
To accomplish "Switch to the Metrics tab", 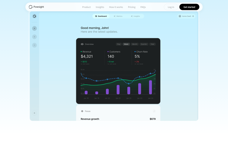I will [x=118, y=16].
